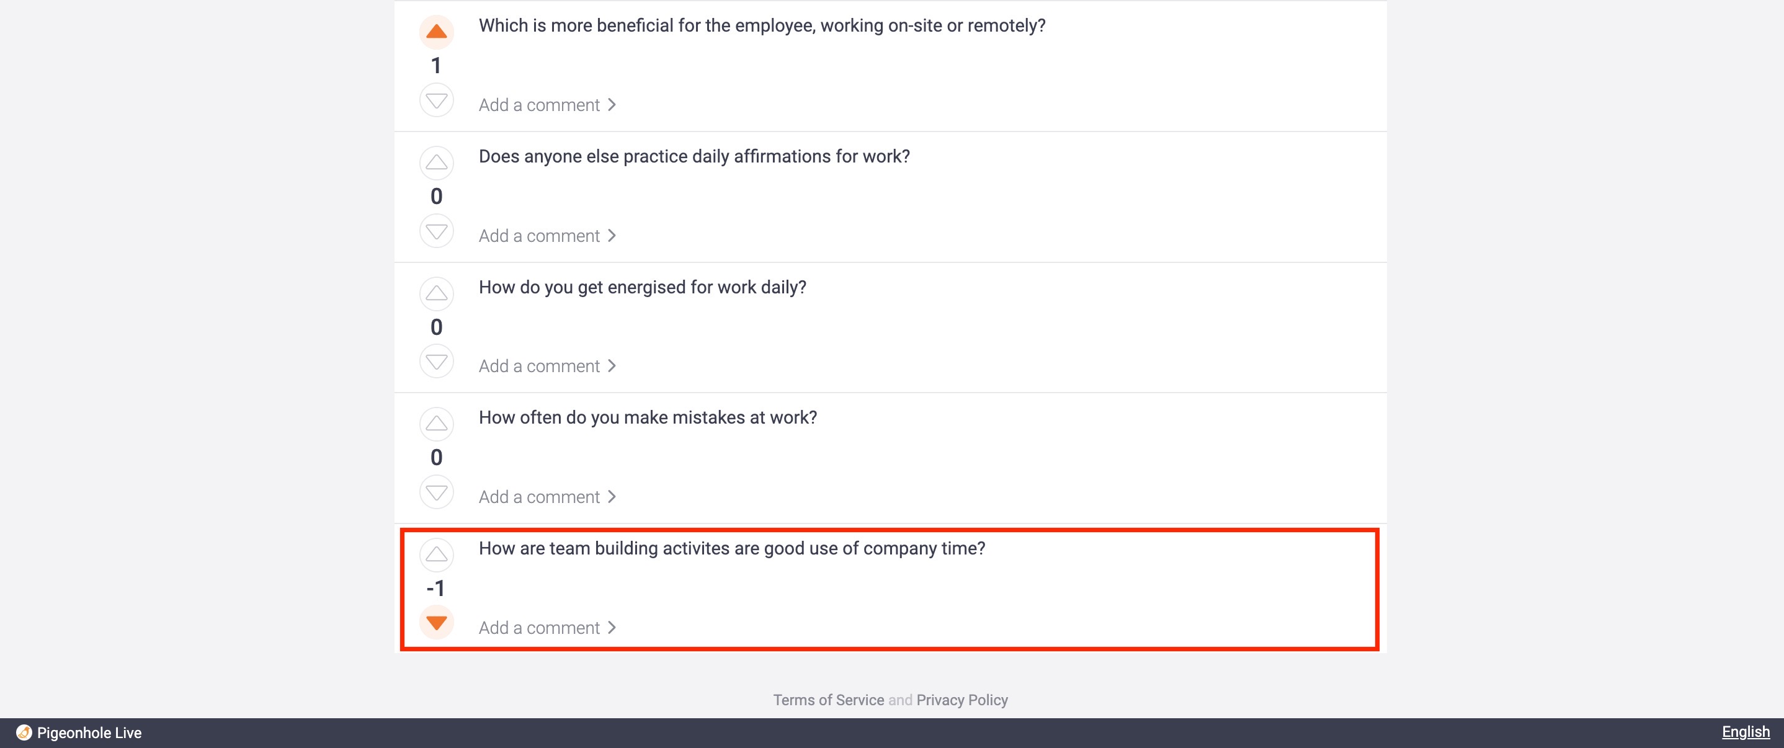1784x748 pixels.
Task: Open the Terms of Service link
Action: tap(828, 700)
